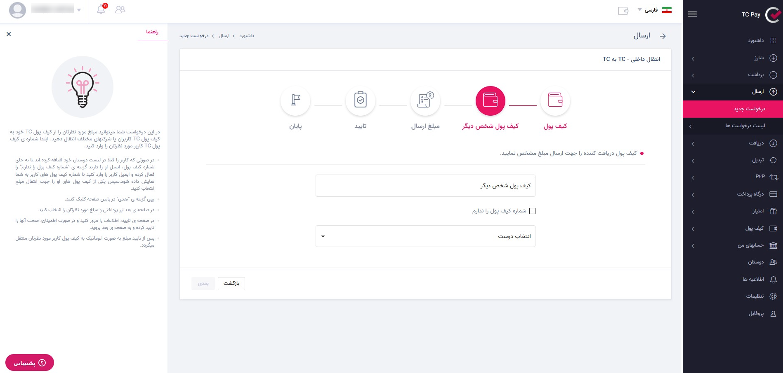
Task: Open the پشتیبانی support button
Action: click(30, 363)
